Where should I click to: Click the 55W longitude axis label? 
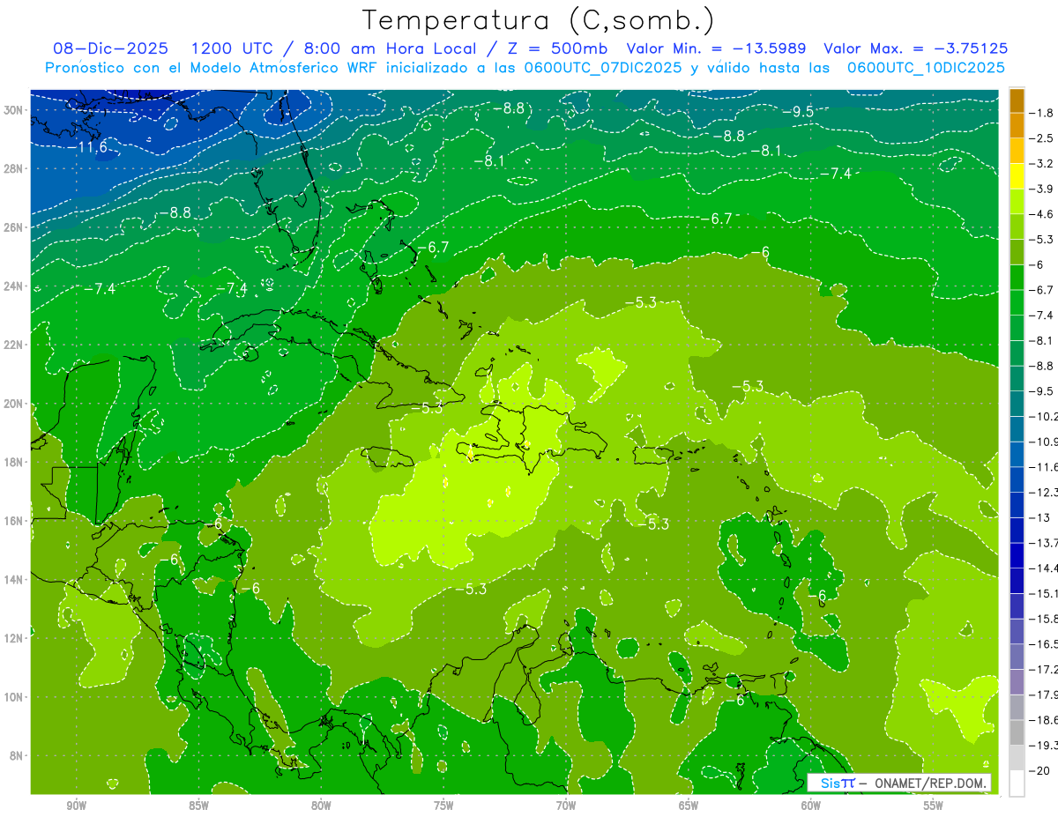(x=934, y=806)
